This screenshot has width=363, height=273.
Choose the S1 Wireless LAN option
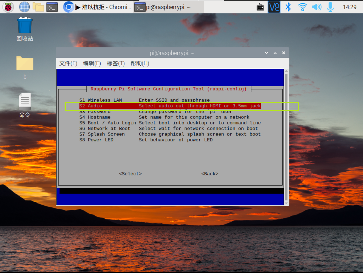[x=170, y=100]
